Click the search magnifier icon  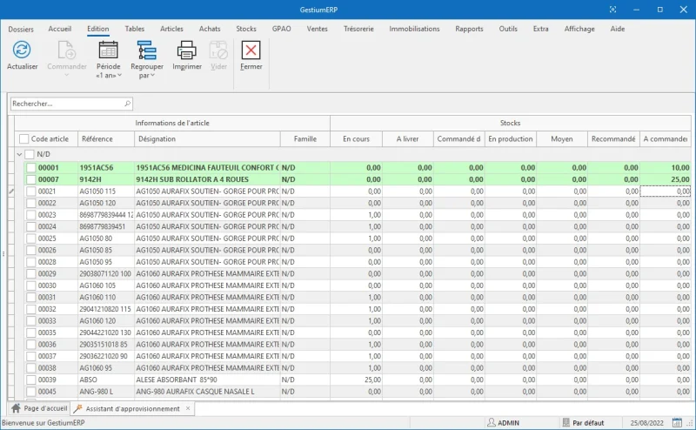[127, 104]
